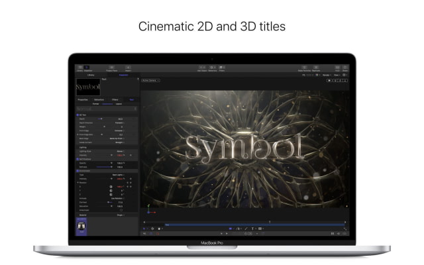This screenshot has width=424, height=265.
Task: Click the Import toolbar icon
Action: point(127,68)
